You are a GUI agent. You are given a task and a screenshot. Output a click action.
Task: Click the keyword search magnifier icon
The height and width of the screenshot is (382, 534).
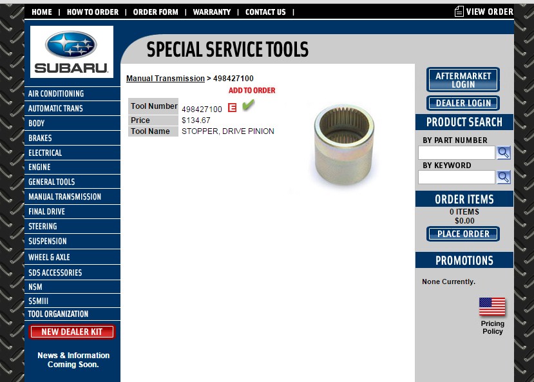pos(503,177)
